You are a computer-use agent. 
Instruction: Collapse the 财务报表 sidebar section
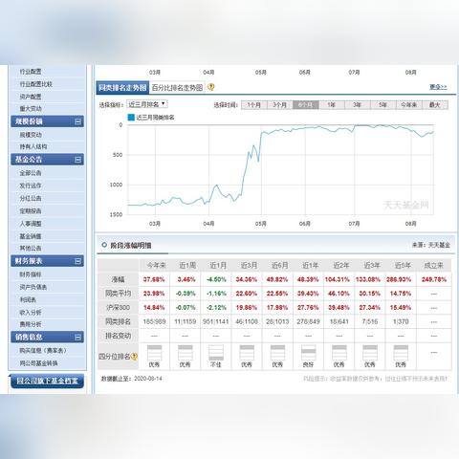[x=77, y=261]
